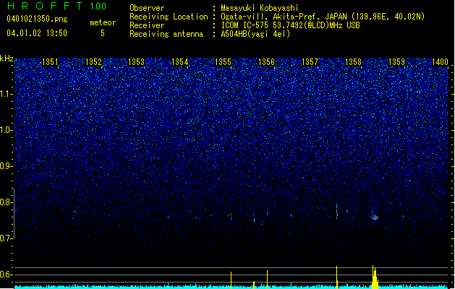Screen dimensions: 455x289
Task: Click the 1357 time axis label
Action: tap(310, 62)
